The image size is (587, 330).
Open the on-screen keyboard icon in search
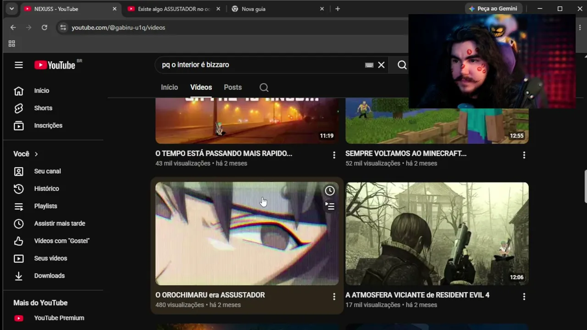click(369, 65)
